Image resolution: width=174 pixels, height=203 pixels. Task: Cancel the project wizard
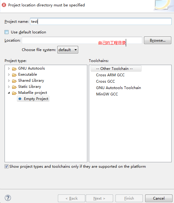[x=159, y=198]
